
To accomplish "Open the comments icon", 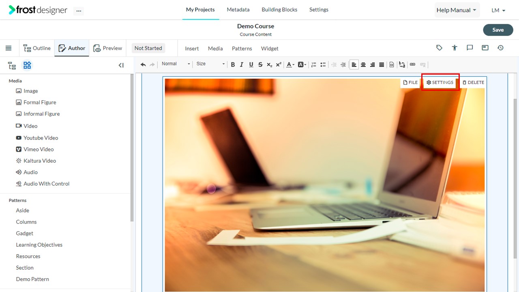I will [x=470, y=48].
